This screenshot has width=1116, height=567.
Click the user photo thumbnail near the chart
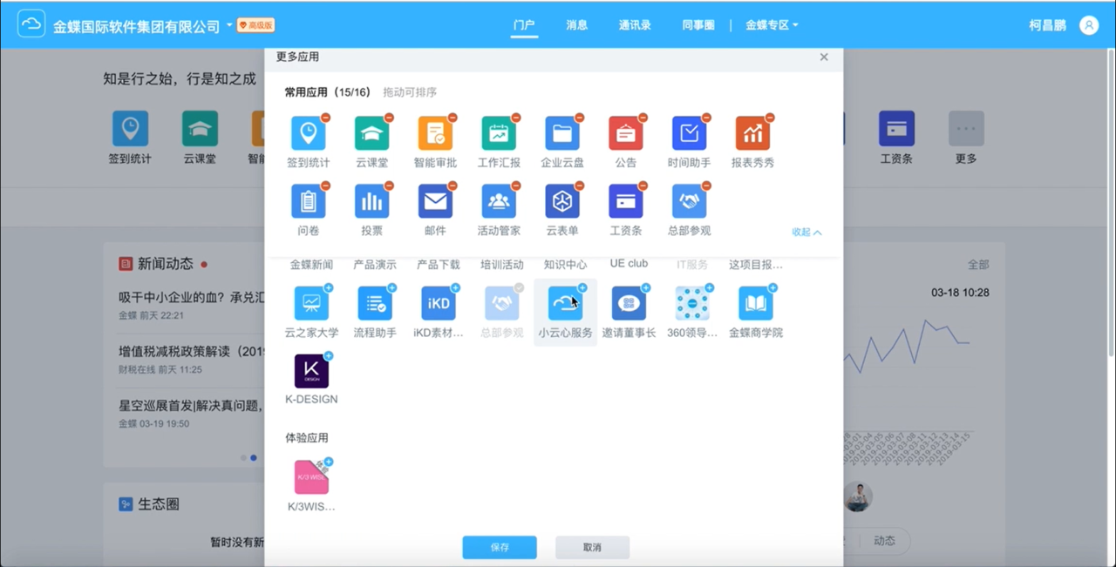click(x=859, y=497)
